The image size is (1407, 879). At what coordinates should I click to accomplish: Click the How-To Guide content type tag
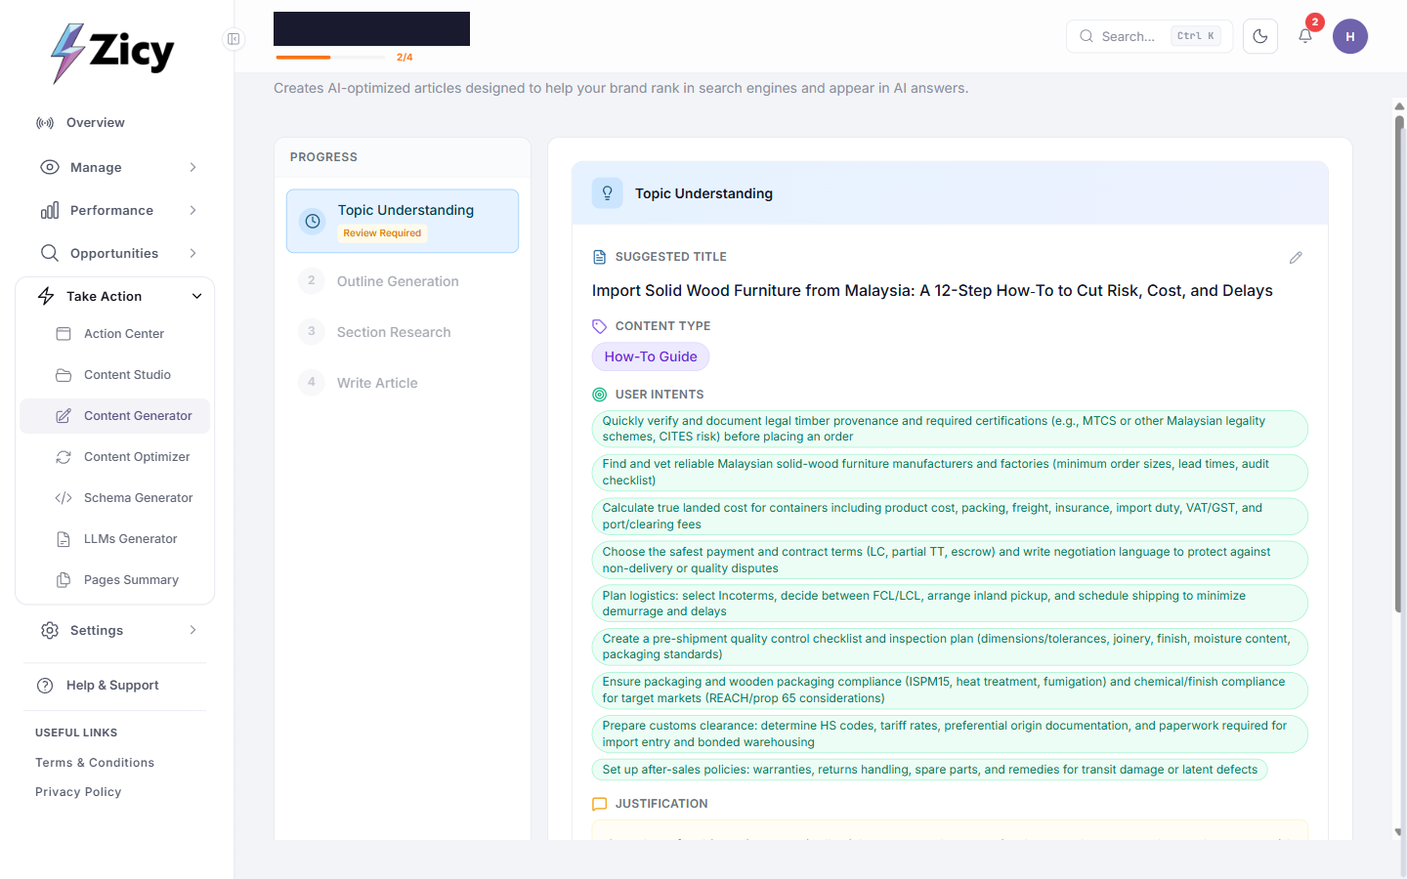tap(651, 356)
